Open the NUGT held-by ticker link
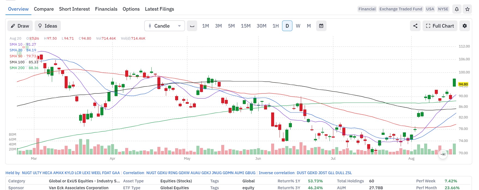The width and height of the screenshot is (479, 190). click(27, 173)
